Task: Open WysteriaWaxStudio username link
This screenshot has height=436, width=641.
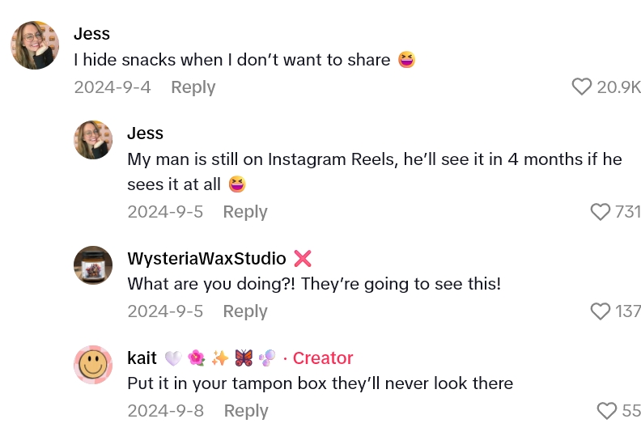Action: pos(206,258)
